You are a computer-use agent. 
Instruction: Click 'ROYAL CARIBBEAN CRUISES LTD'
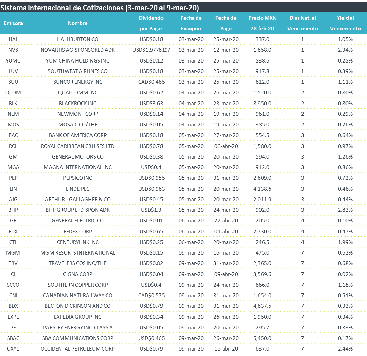[78, 146]
